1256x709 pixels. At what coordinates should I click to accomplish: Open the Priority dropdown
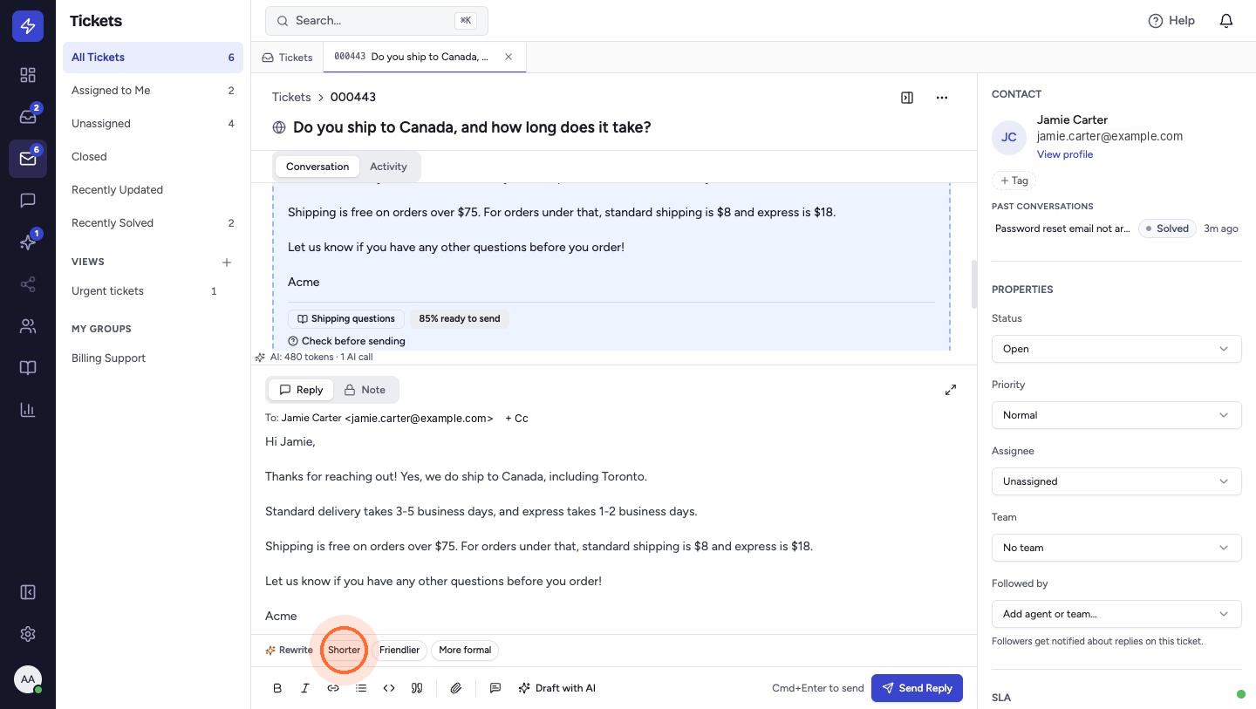pyautogui.click(x=1116, y=415)
